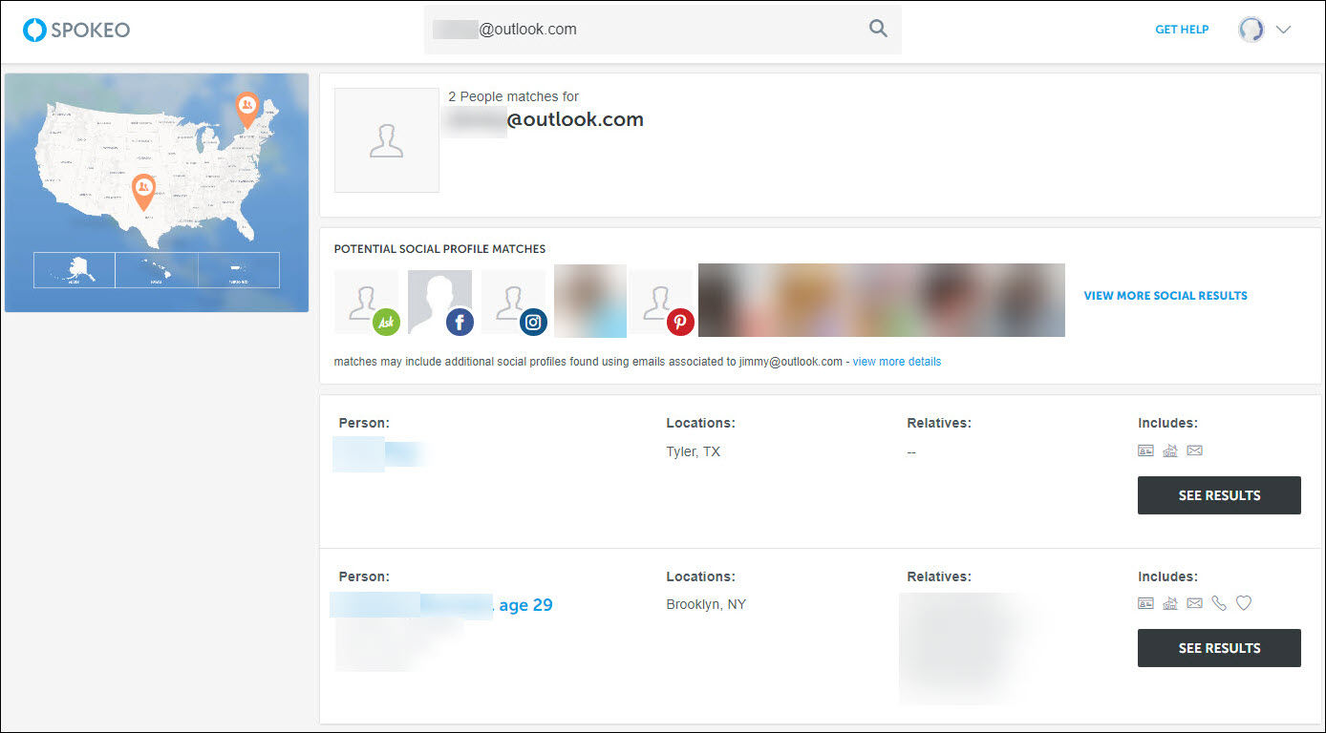Image resolution: width=1326 pixels, height=733 pixels.
Task: Click the POTENTIAL SOCIAL PROFILE MATCHES heading
Action: click(x=439, y=249)
